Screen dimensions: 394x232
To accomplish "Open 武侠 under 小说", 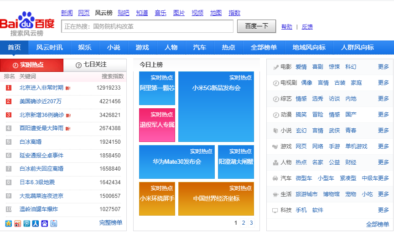I will (334, 131).
